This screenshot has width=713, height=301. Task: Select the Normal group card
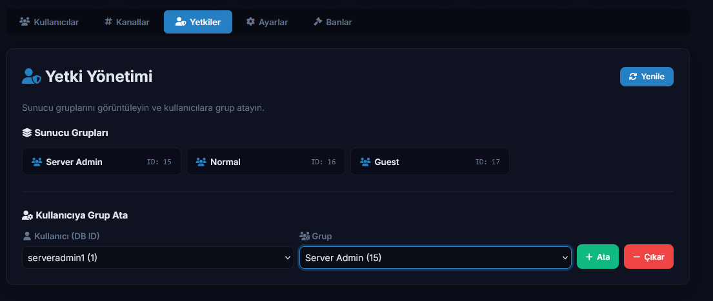266,162
